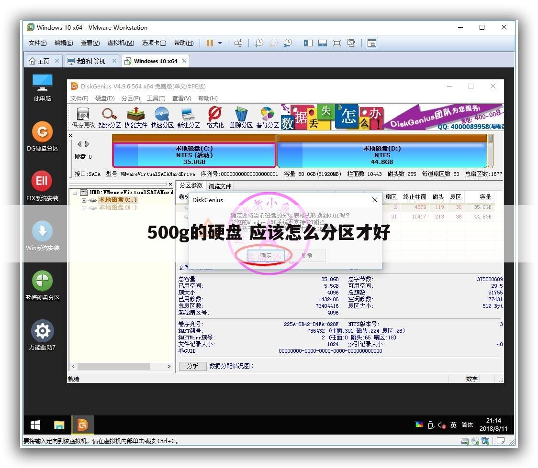Switch to the 分区参数 tab
This screenshot has width=538, height=468.
191,185
